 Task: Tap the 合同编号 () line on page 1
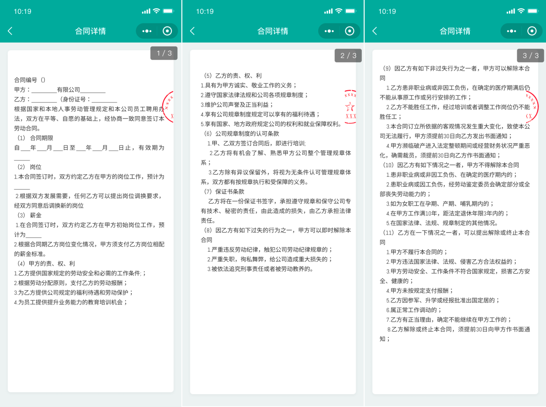click(x=30, y=80)
